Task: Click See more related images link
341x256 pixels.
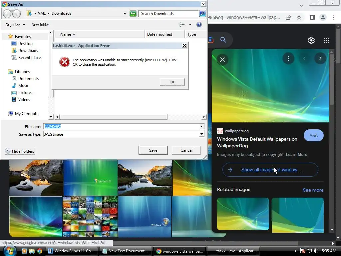Action: [x=313, y=190]
